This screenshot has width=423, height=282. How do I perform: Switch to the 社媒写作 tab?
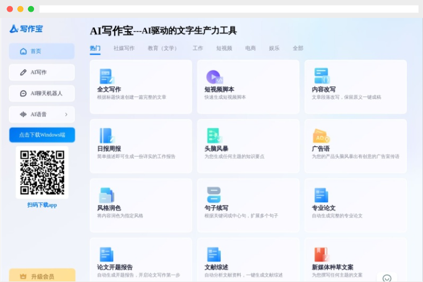pos(124,48)
